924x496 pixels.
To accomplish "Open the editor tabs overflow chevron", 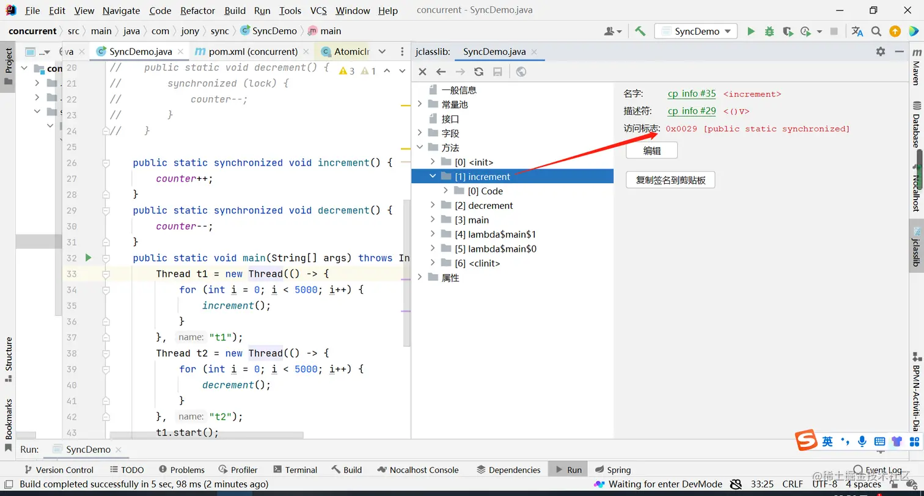I will [x=382, y=51].
